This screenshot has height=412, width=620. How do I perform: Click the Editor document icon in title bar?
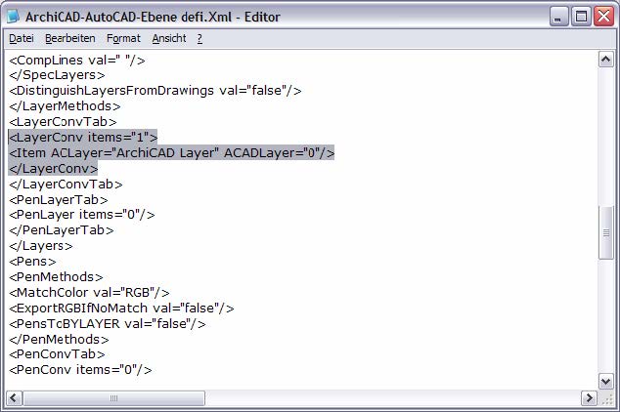13,17
